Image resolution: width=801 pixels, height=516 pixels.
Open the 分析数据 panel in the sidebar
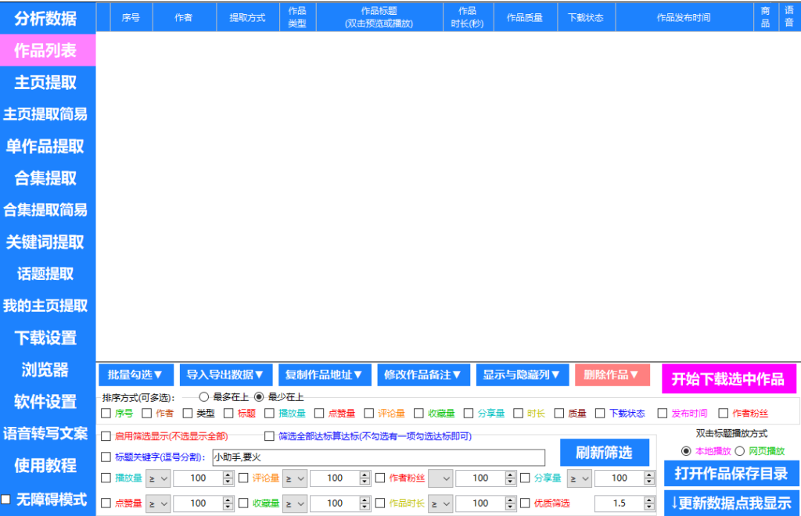click(x=47, y=18)
